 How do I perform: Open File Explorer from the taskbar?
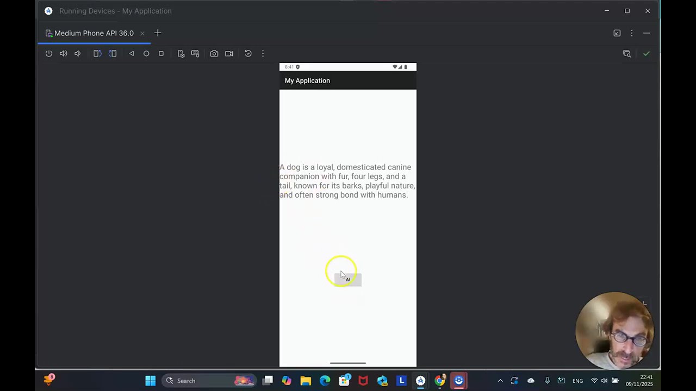click(x=306, y=381)
